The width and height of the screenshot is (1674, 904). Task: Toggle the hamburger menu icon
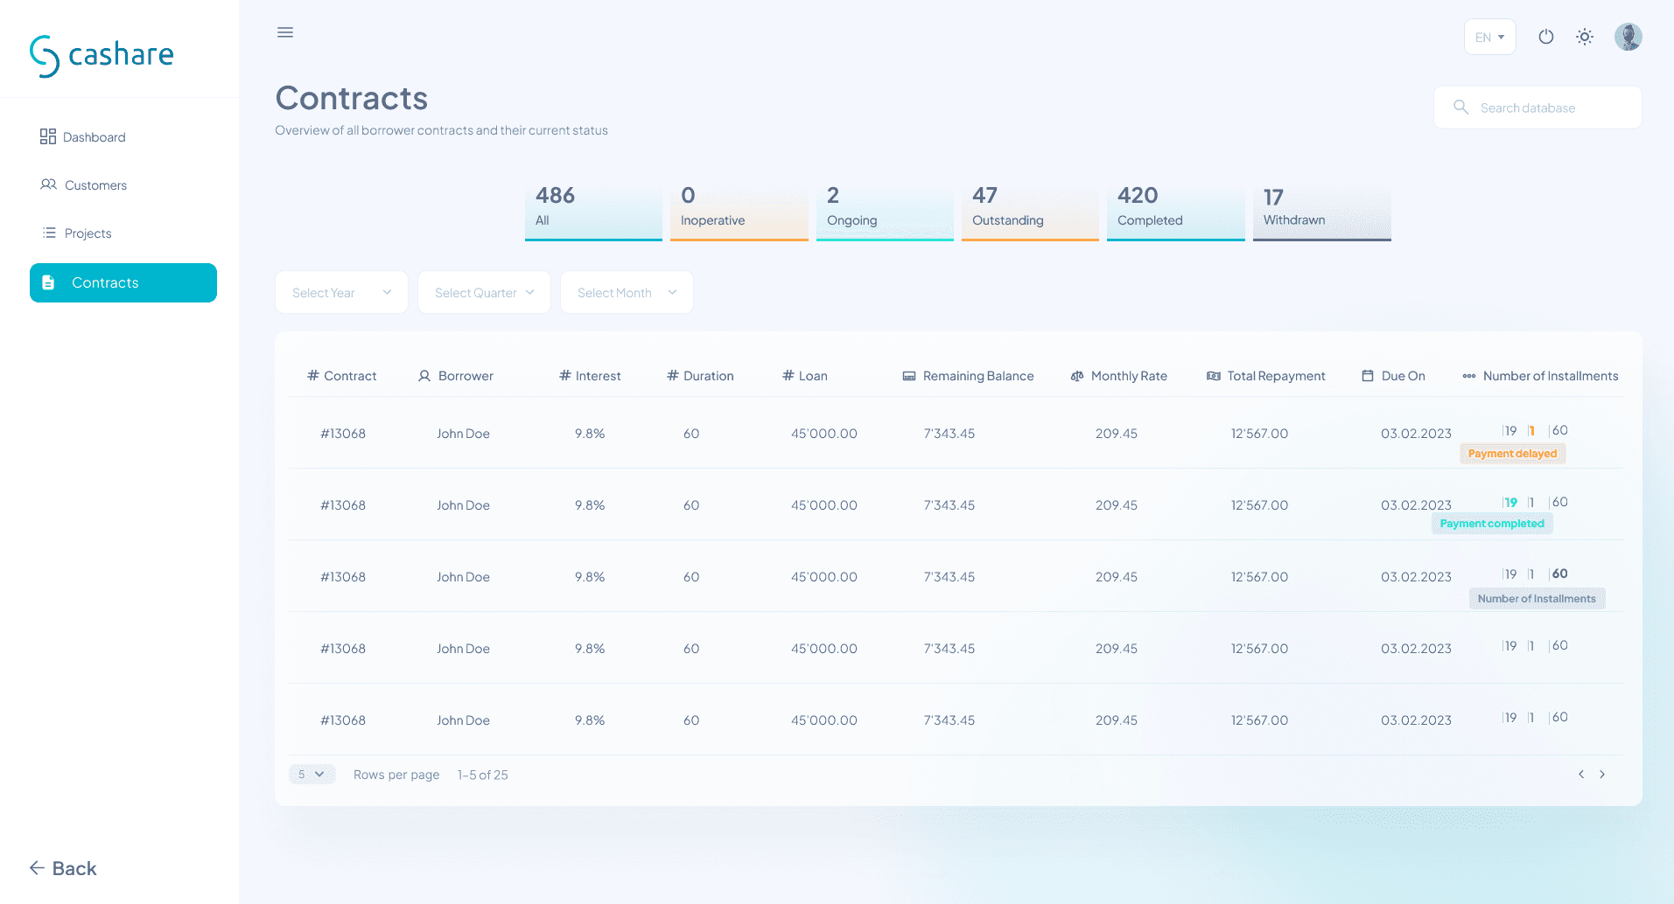[285, 32]
